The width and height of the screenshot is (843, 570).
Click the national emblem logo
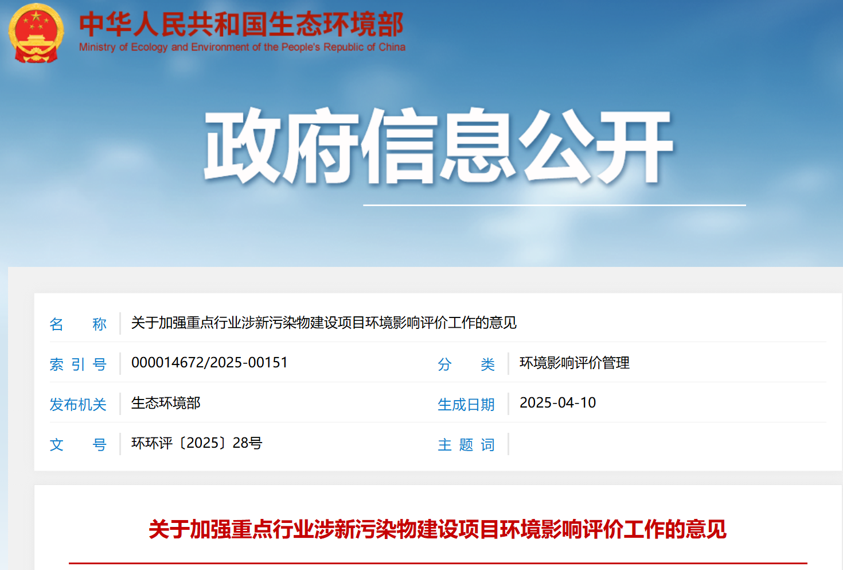(36, 33)
